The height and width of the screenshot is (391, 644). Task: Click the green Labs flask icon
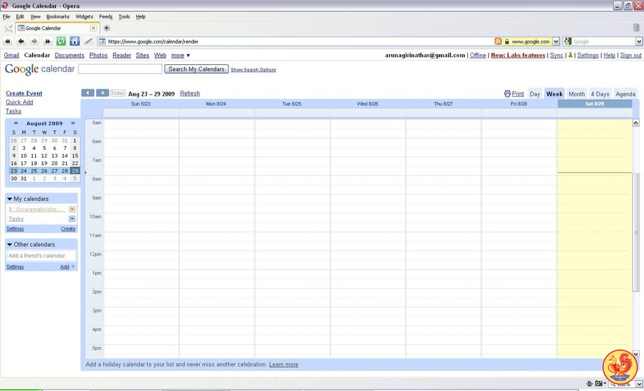click(x=570, y=55)
